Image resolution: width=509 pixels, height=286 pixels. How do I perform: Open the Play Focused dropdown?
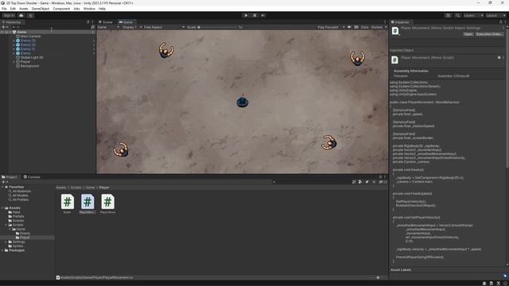pos(331,27)
